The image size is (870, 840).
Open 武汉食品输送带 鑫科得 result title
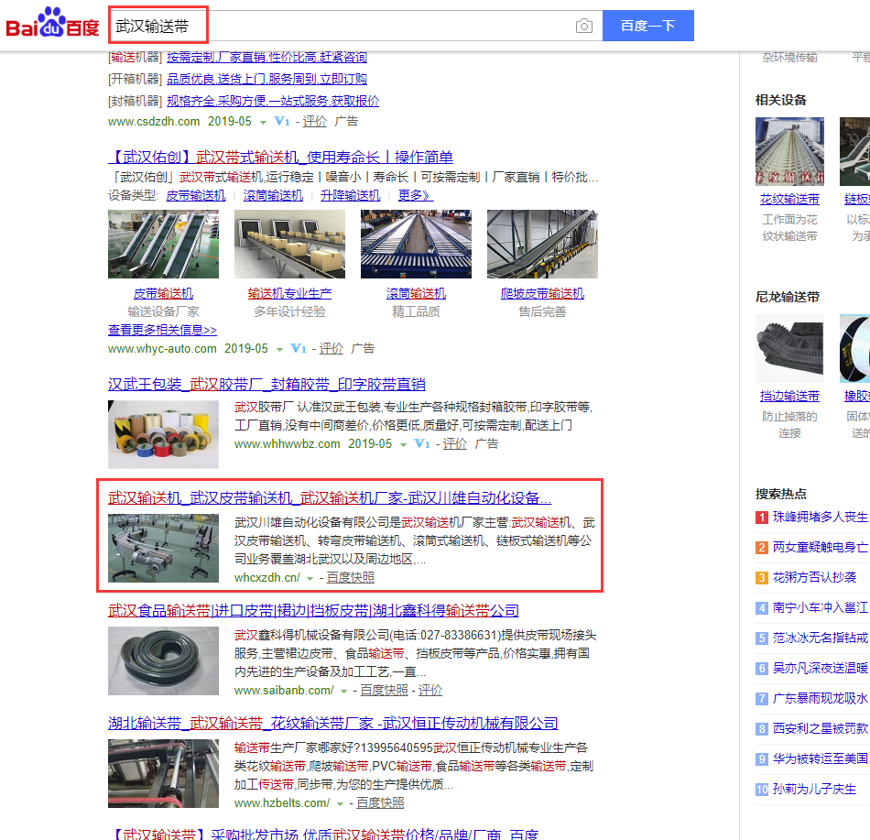point(313,611)
